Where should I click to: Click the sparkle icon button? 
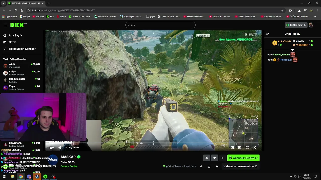pyautogui.click(x=222, y=158)
